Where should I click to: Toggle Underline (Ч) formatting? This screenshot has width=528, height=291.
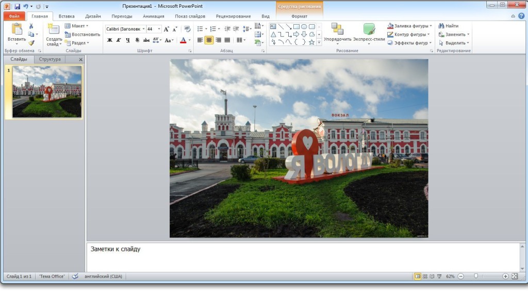128,40
